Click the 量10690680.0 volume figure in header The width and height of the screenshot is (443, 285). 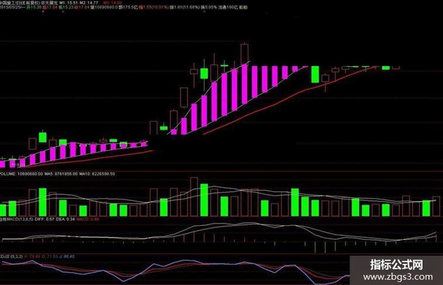click(x=104, y=7)
